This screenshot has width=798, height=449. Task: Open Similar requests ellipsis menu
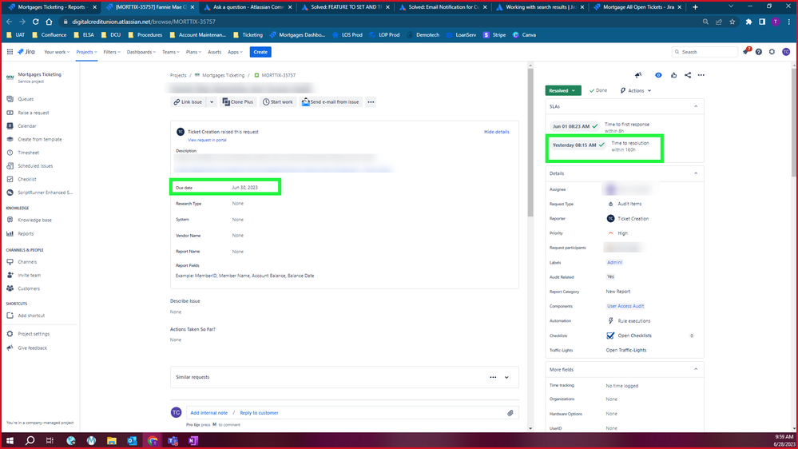point(493,377)
